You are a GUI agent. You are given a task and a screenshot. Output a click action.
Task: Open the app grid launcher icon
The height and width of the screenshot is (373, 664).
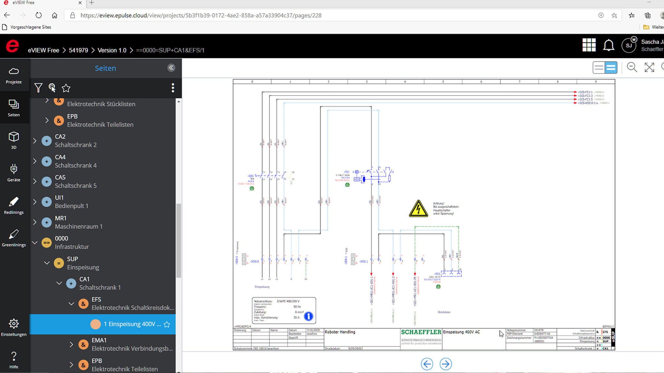coord(589,45)
